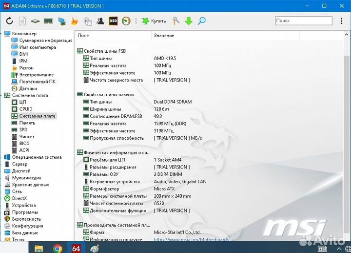Open the msi.com Motherboards link

[191, 239]
